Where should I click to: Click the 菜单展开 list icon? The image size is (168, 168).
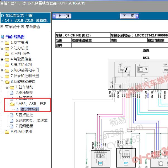coord(2,26)
